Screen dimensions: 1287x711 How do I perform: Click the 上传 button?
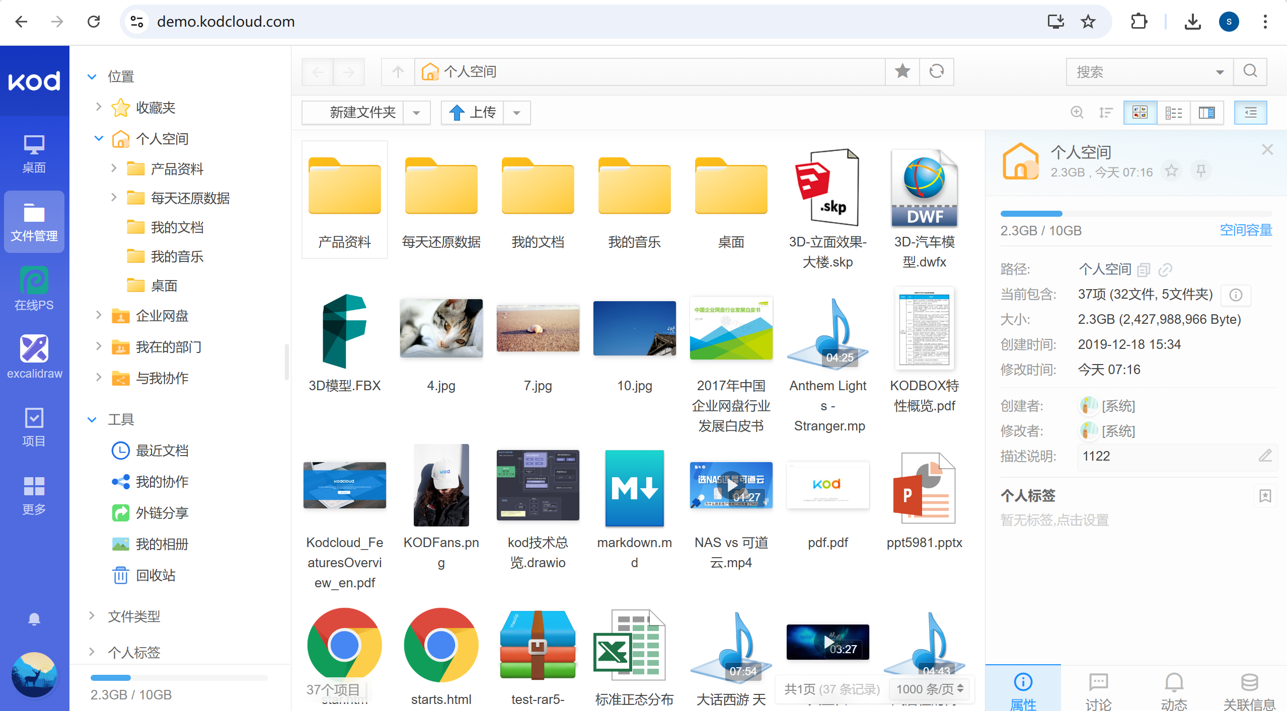(x=472, y=113)
